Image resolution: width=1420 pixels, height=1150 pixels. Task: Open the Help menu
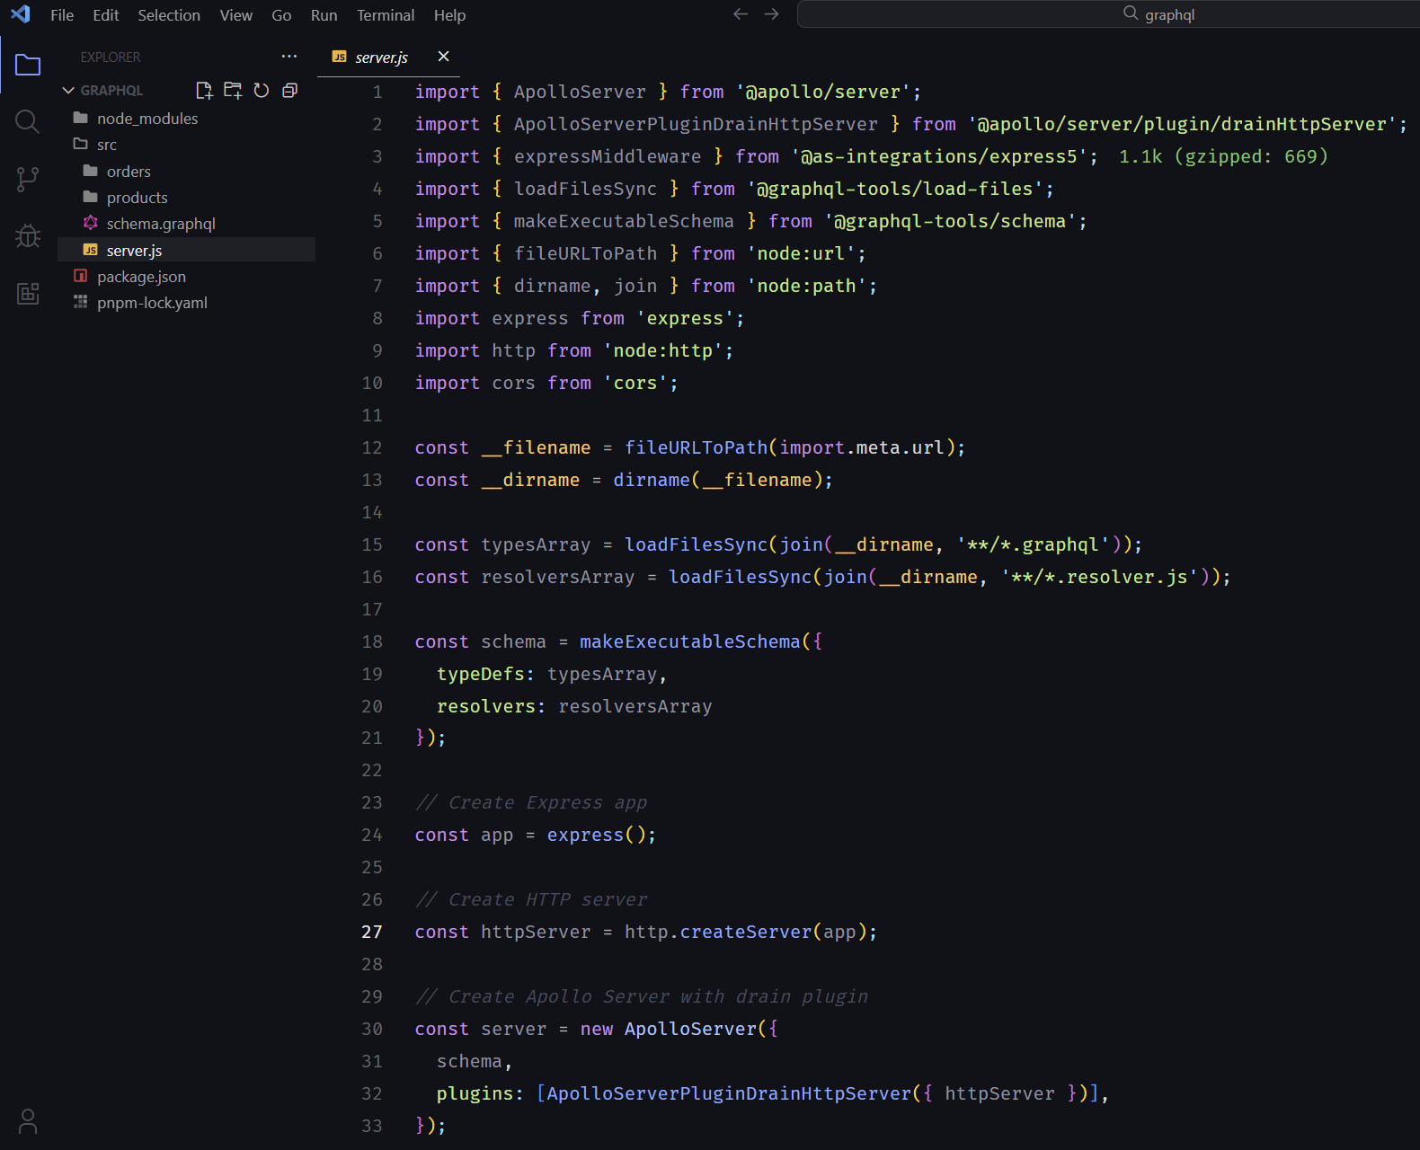click(449, 15)
